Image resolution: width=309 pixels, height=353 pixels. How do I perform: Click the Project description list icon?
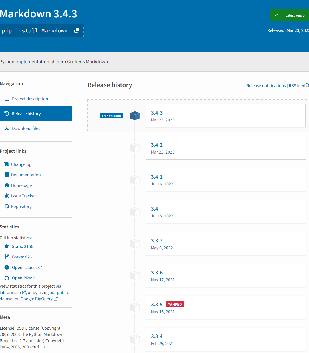point(7,99)
